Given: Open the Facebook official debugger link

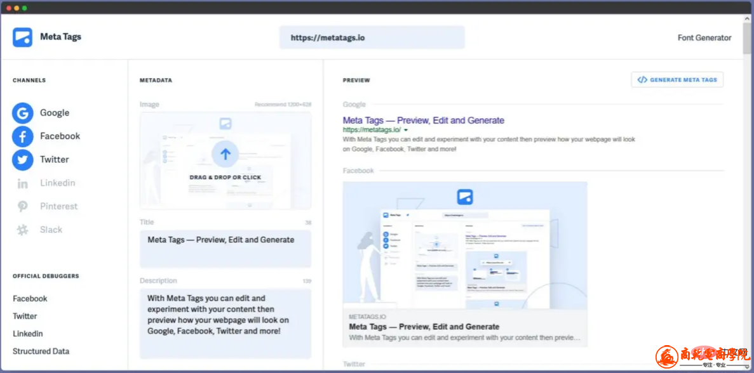Looking at the screenshot, I should (x=30, y=299).
